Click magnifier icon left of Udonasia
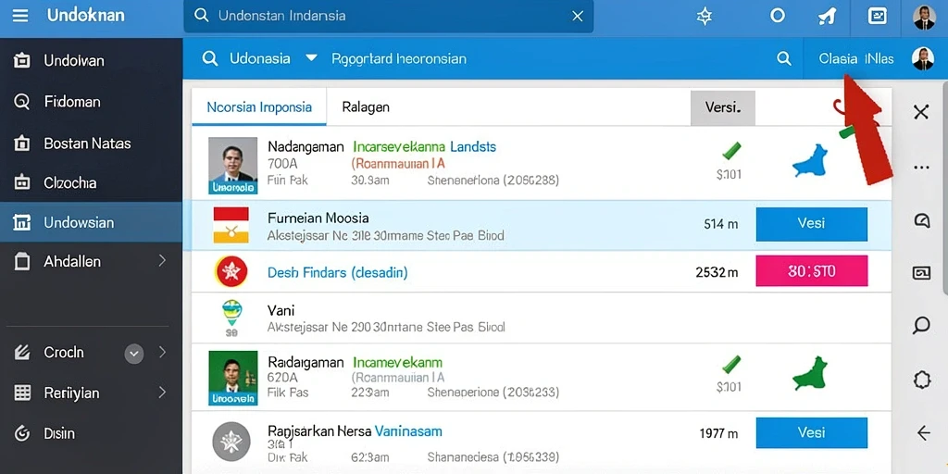Screen dimensions: 948x474 pos(210,58)
